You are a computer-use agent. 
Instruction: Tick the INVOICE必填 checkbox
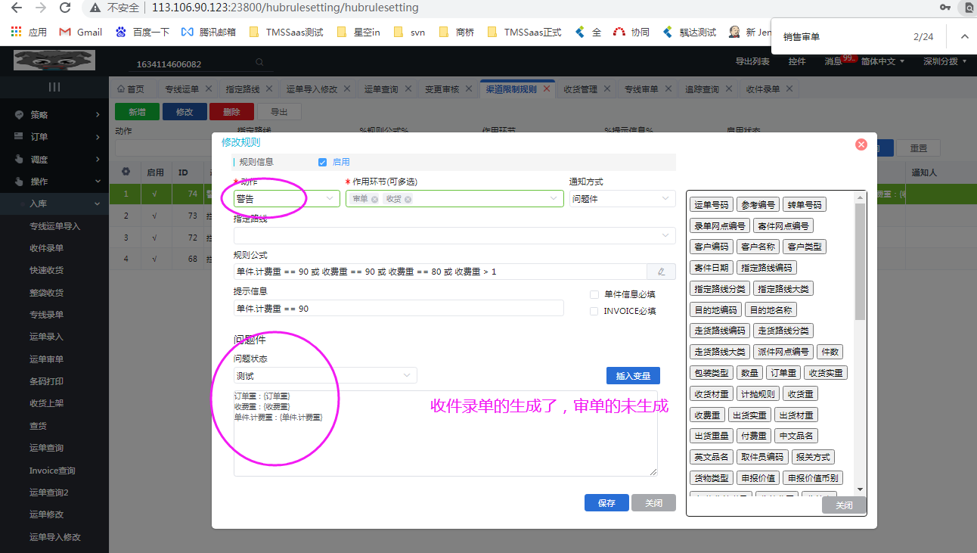click(594, 311)
